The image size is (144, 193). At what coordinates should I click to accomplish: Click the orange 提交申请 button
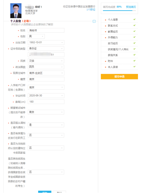click(119, 77)
